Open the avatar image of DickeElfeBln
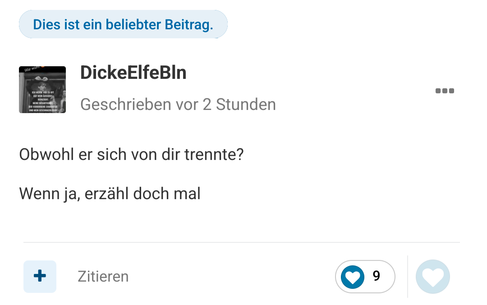Image resolution: width=487 pixels, height=305 pixels. pyautogui.click(x=42, y=90)
